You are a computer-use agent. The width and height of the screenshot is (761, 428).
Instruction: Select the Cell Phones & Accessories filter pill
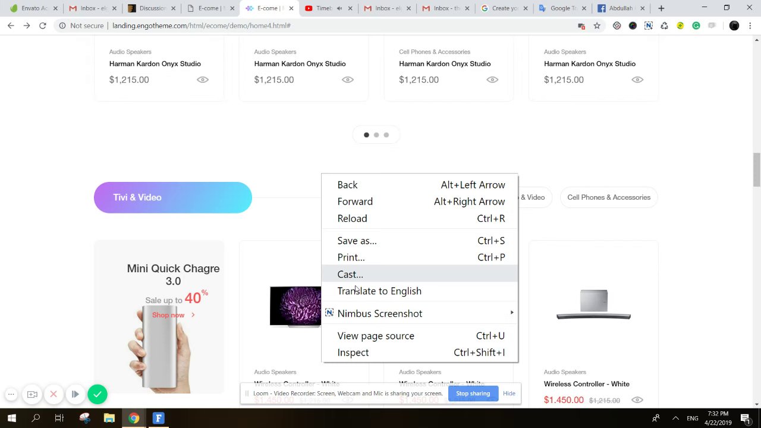coord(609,197)
